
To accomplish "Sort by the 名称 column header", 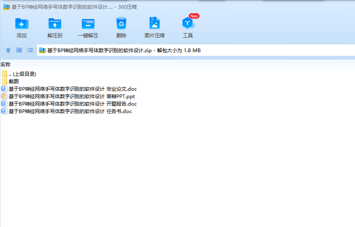I will (x=5, y=65).
